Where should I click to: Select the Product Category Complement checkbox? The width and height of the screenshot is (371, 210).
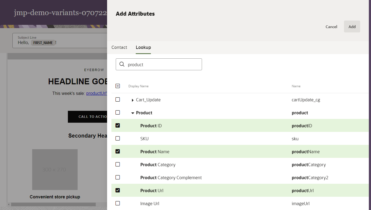[118, 177]
